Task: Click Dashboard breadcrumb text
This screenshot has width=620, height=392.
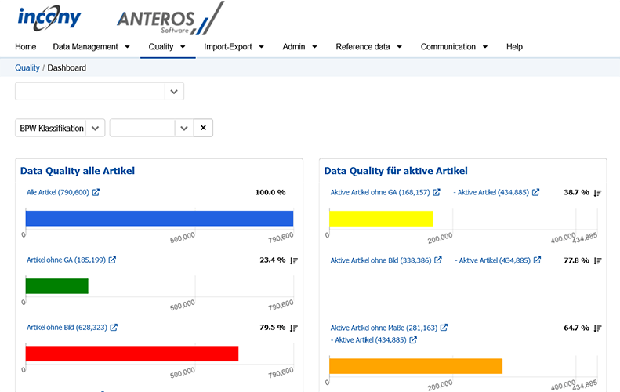Action: point(67,67)
